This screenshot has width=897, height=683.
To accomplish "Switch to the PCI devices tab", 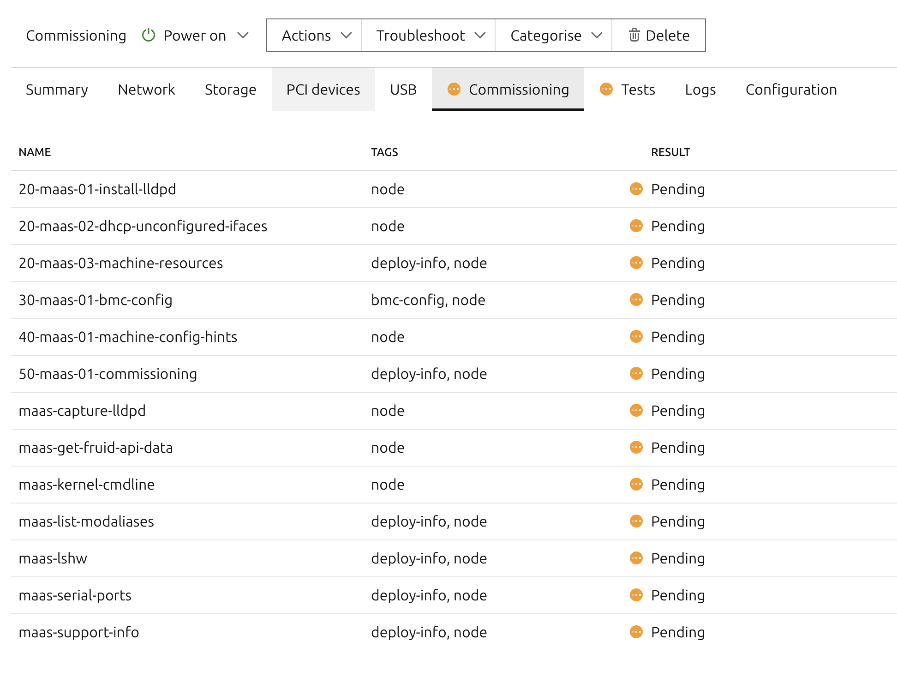I will (323, 89).
